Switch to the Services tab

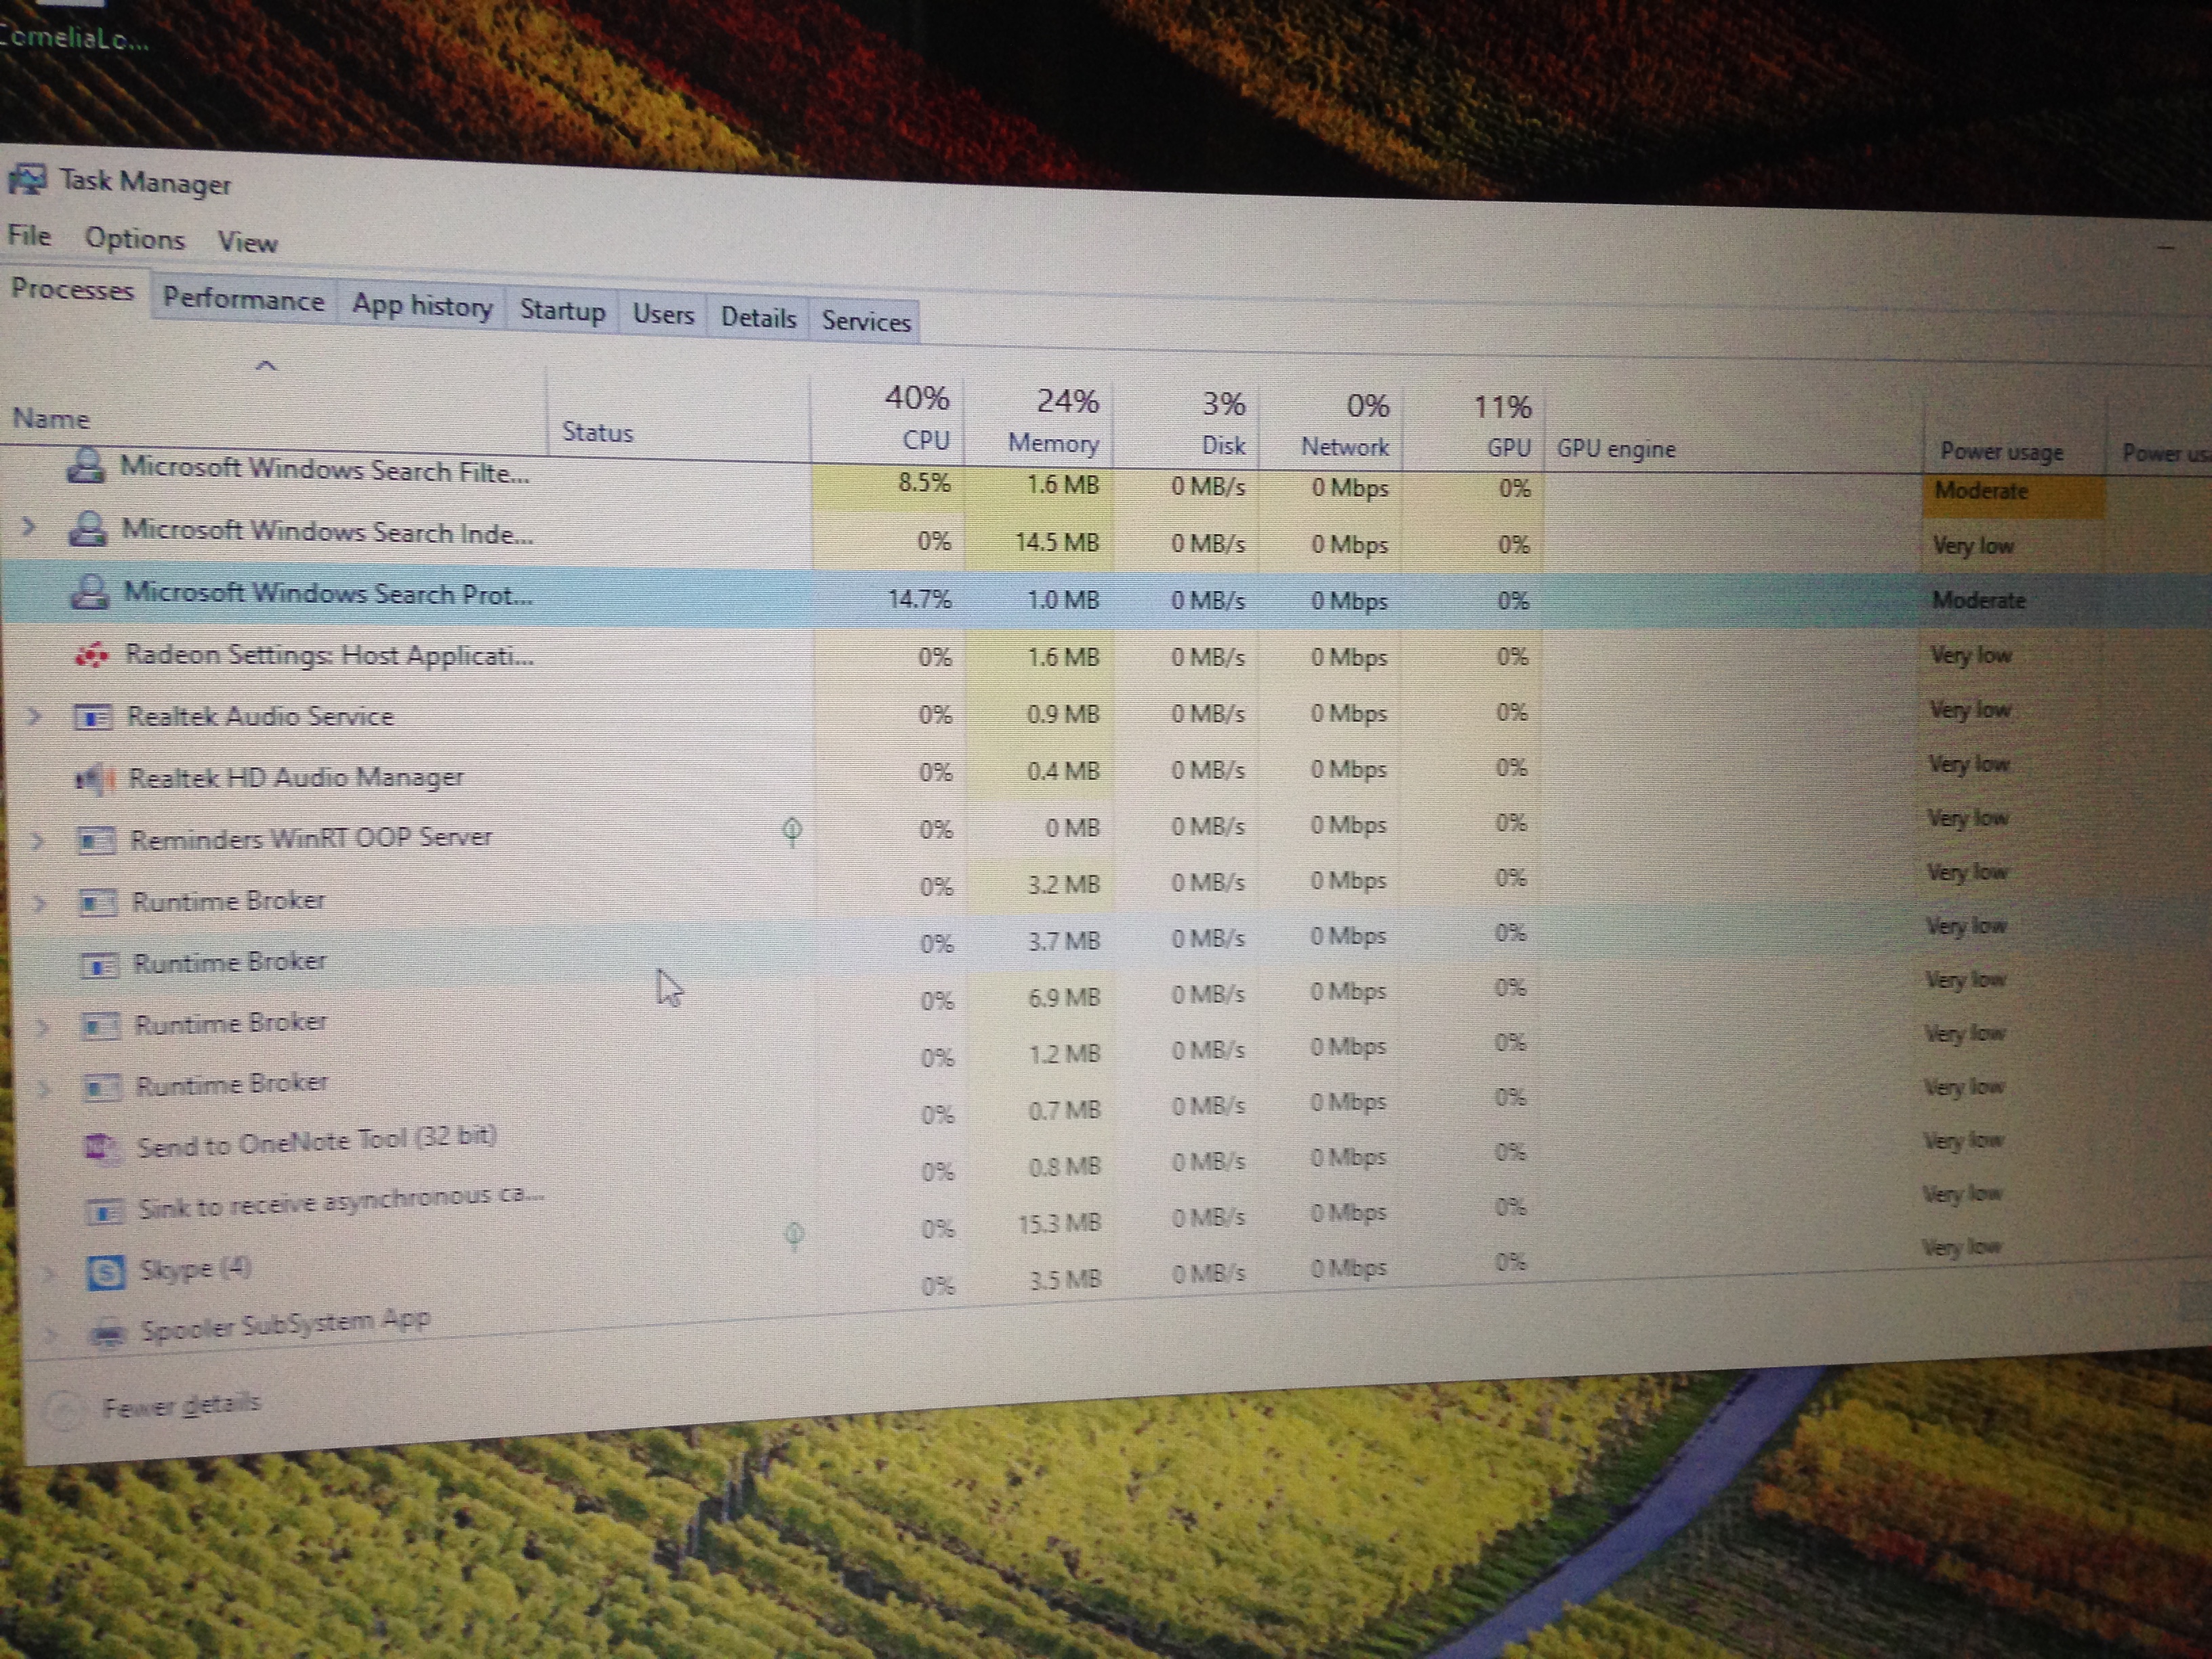pyautogui.click(x=866, y=321)
